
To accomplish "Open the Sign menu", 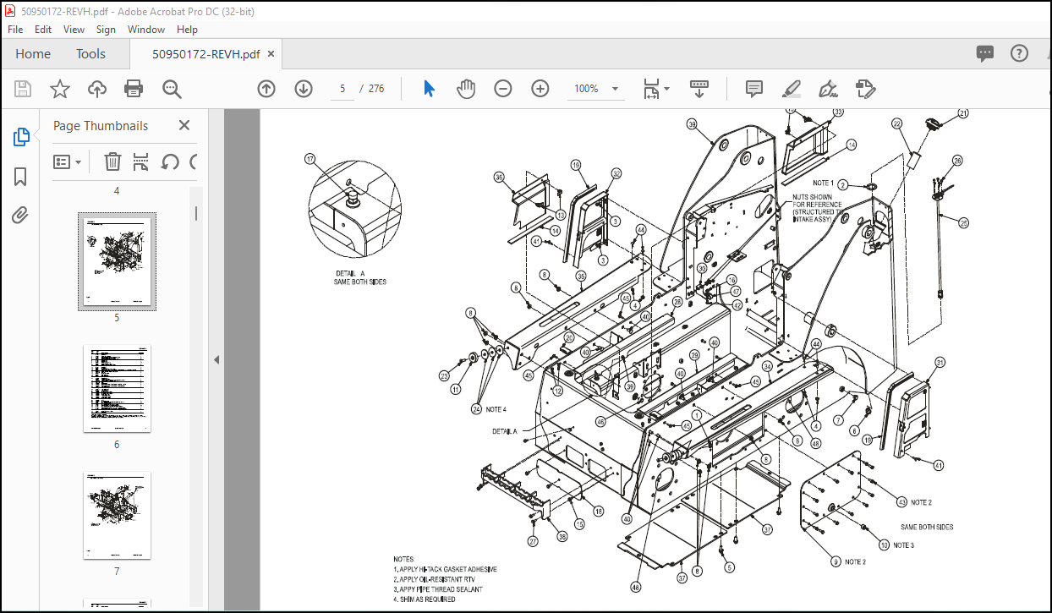I will click(x=106, y=30).
